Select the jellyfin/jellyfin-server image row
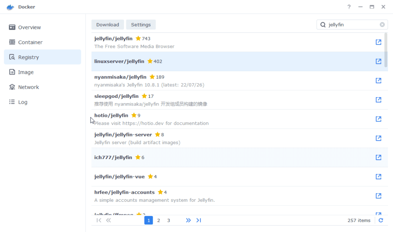Screen dimensions: 393x232 (239, 138)
